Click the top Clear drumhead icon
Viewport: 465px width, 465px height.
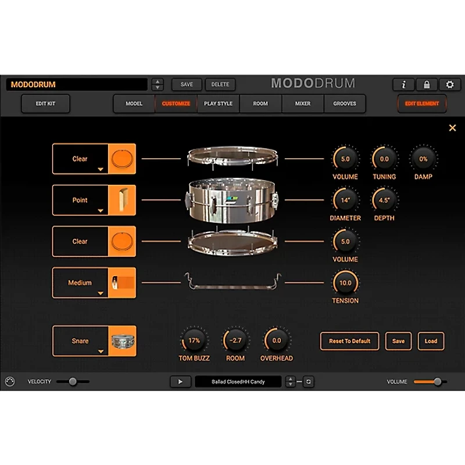122,159
